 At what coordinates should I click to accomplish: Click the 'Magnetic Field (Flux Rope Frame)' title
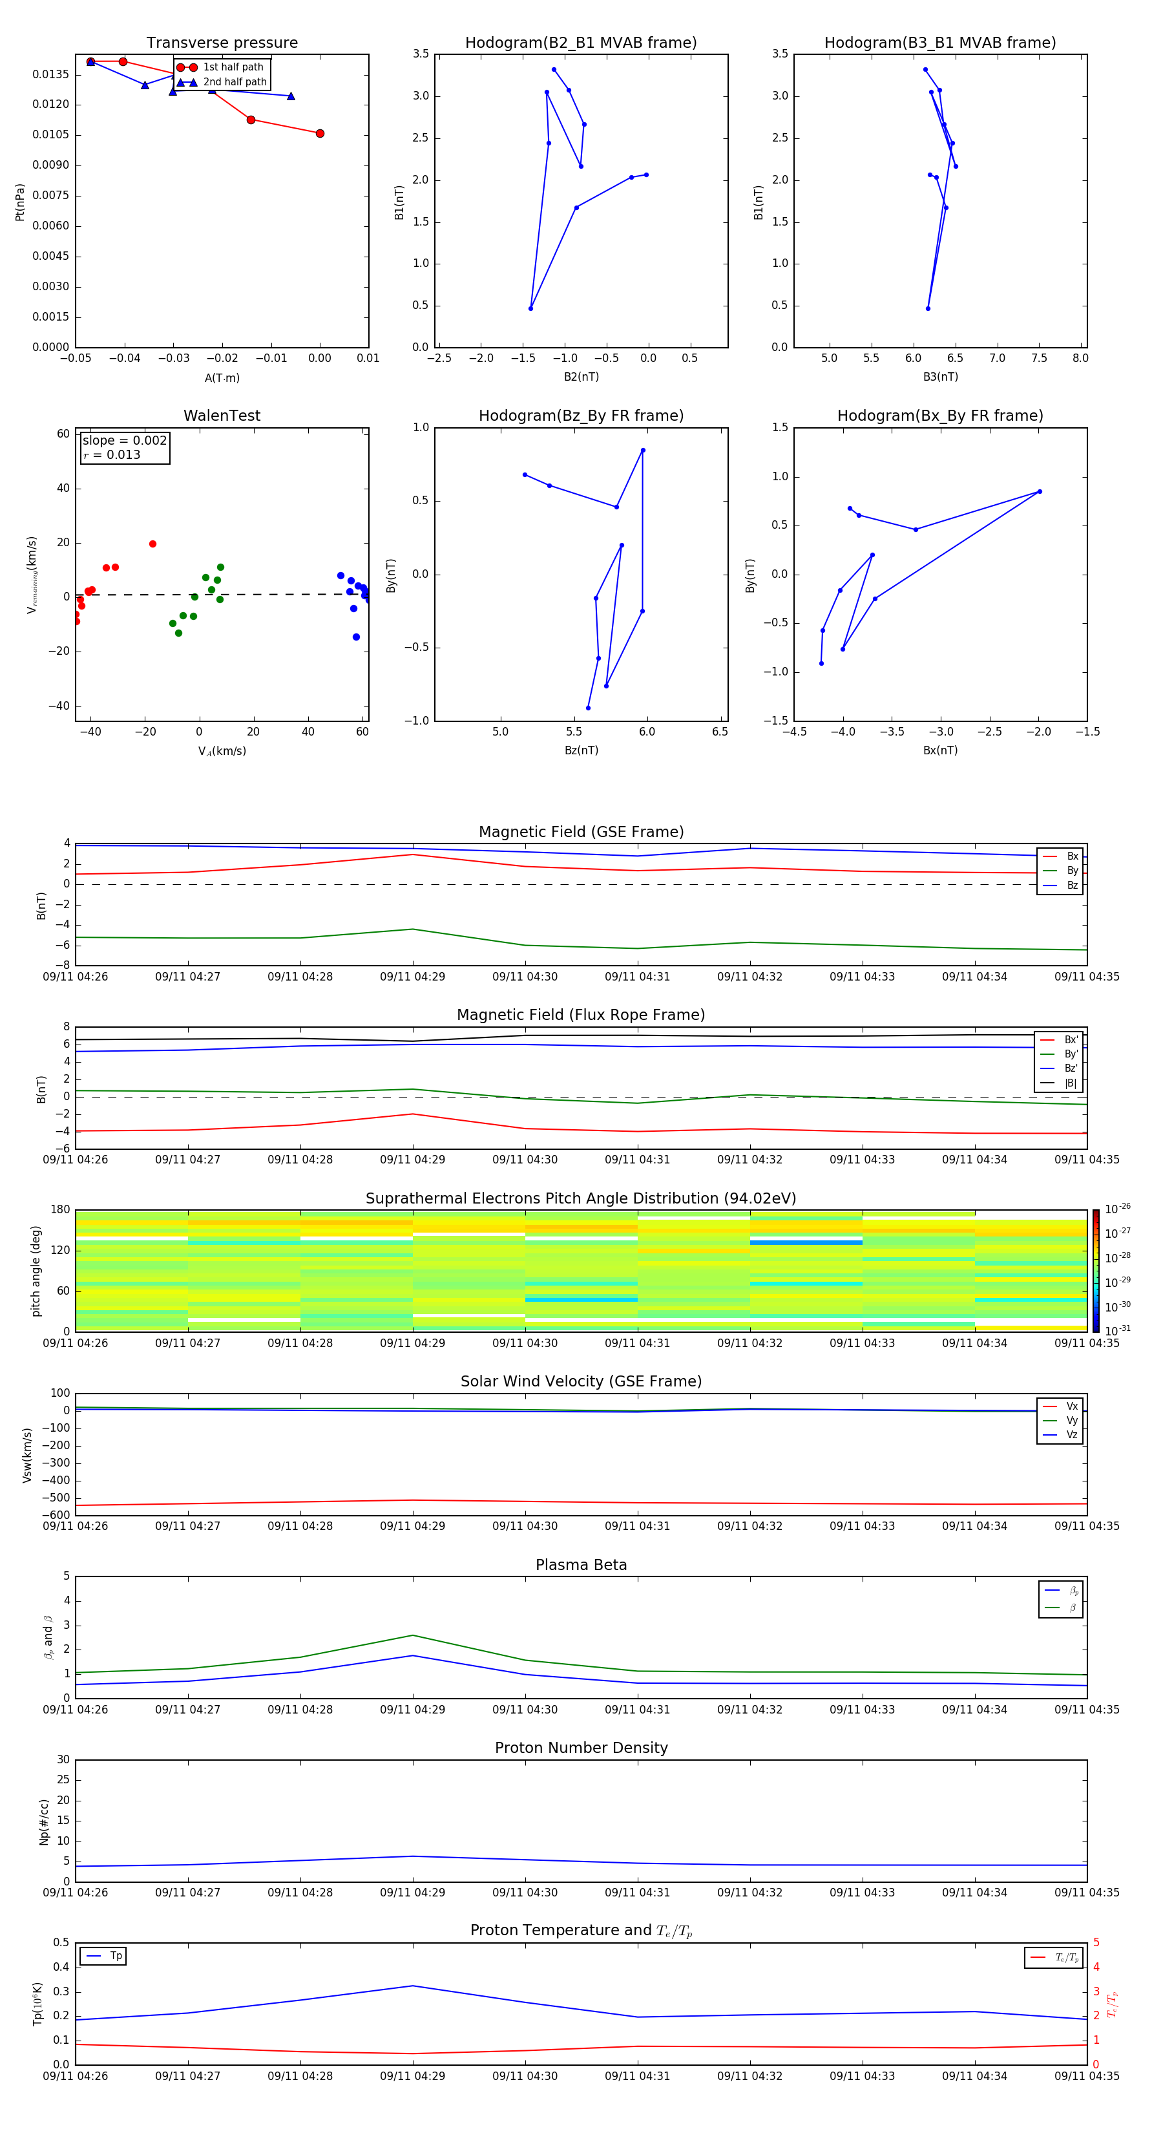click(581, 1015)
